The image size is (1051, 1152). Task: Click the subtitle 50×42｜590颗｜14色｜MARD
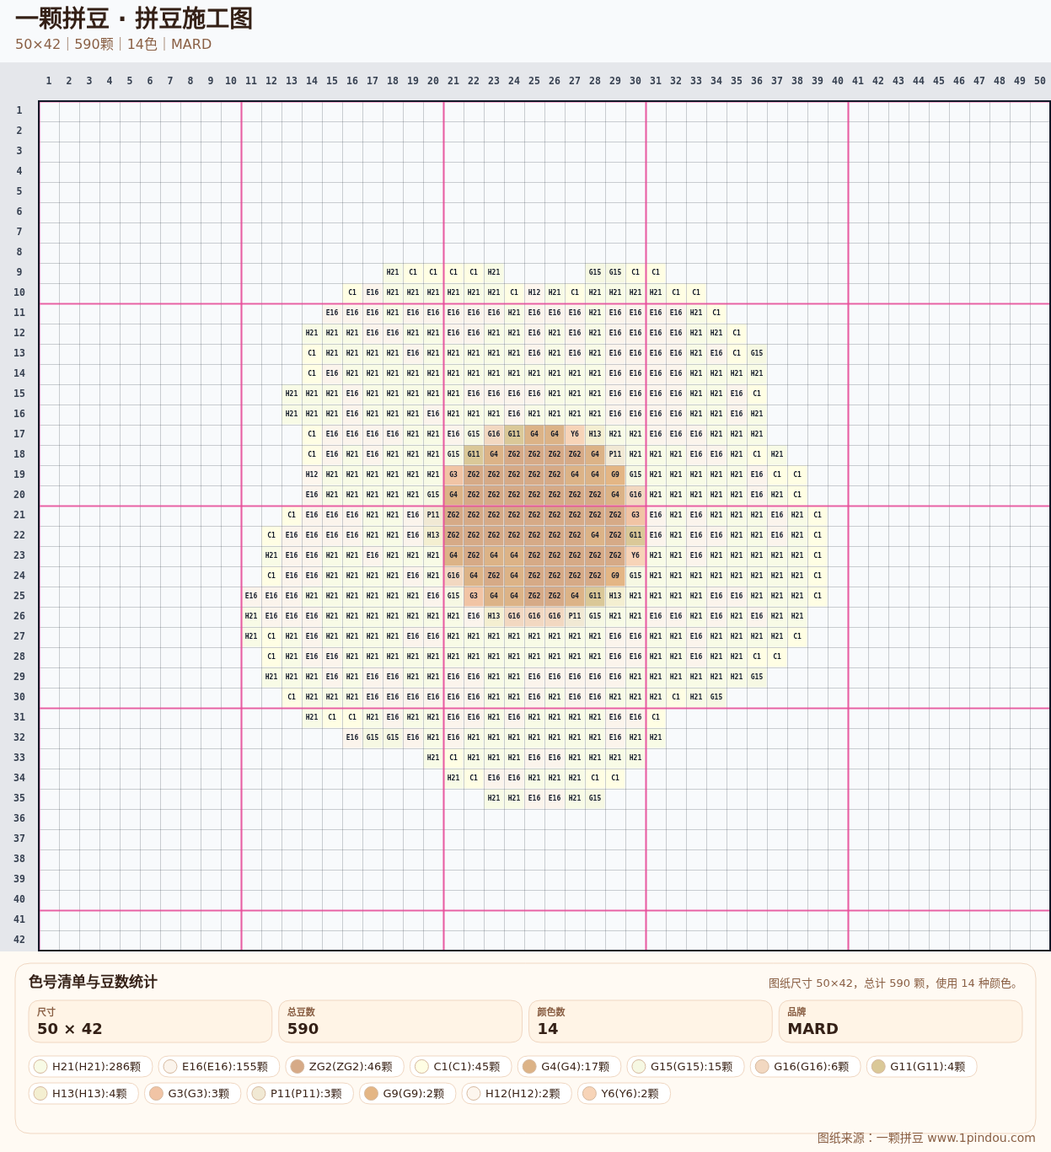point(113,44)
